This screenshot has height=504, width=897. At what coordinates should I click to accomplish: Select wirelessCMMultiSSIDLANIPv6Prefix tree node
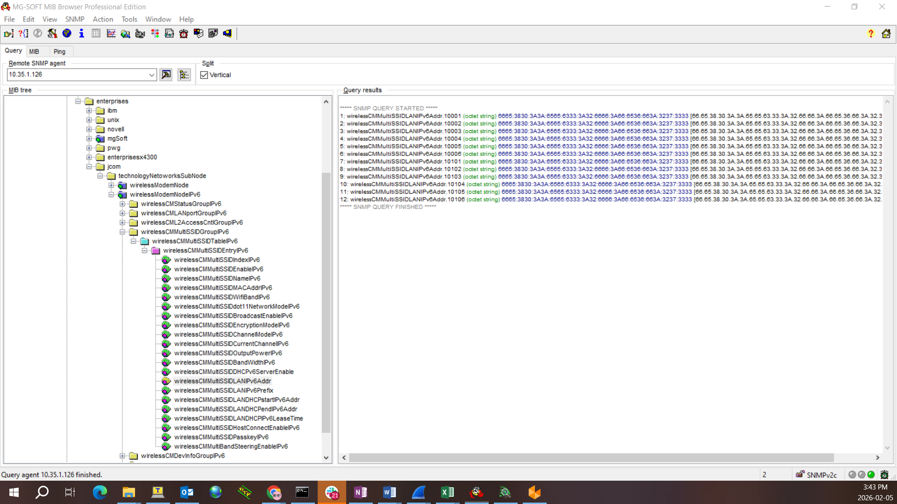[223, 391]
